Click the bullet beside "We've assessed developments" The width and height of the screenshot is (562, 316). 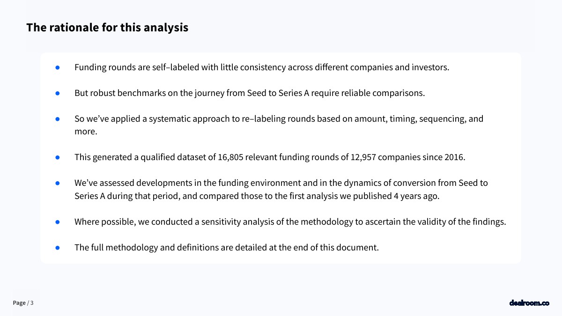tap(58, 183)
